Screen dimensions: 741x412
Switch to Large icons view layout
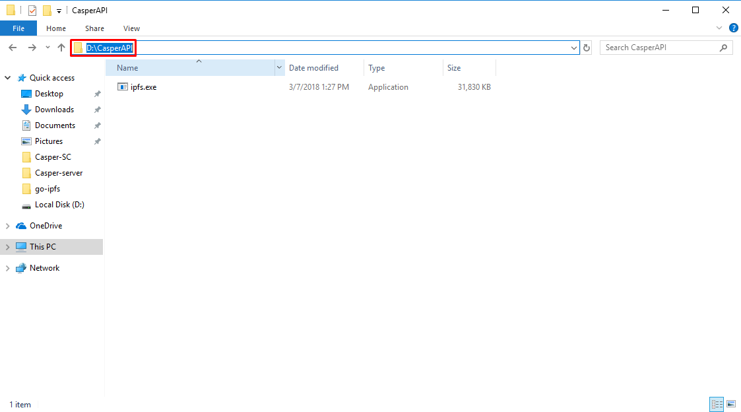[x=731, y=404]
